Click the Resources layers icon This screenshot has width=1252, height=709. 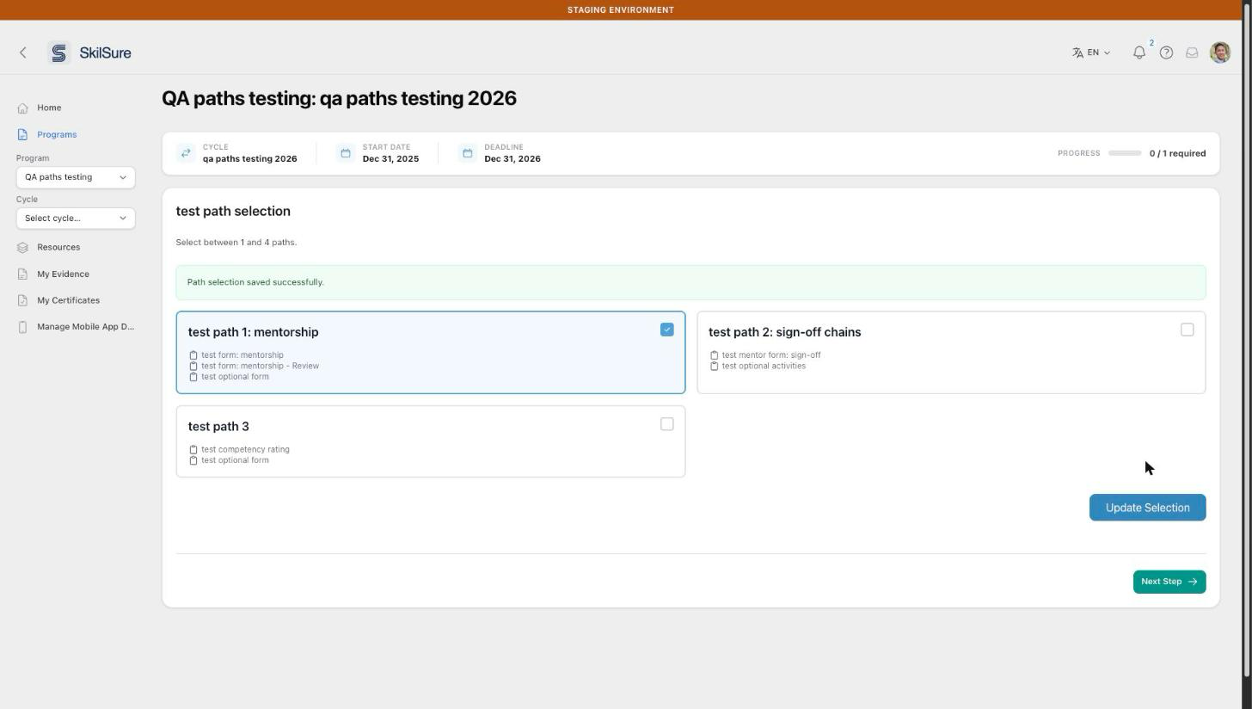[x=22, y=247]
